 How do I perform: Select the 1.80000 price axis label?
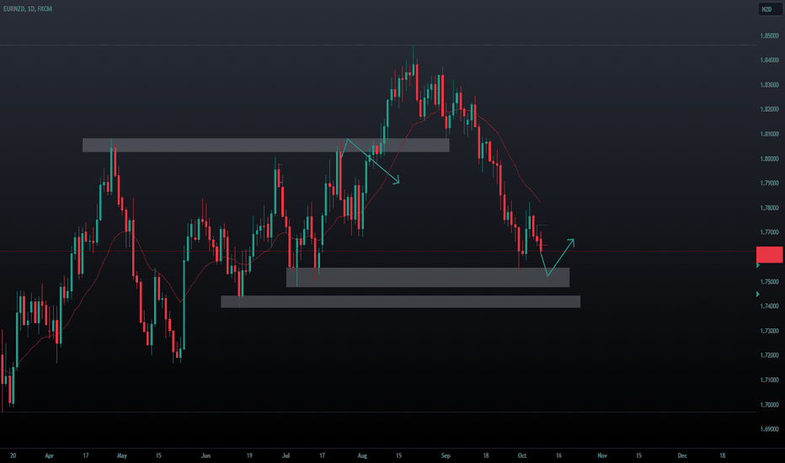click(770, 158)
